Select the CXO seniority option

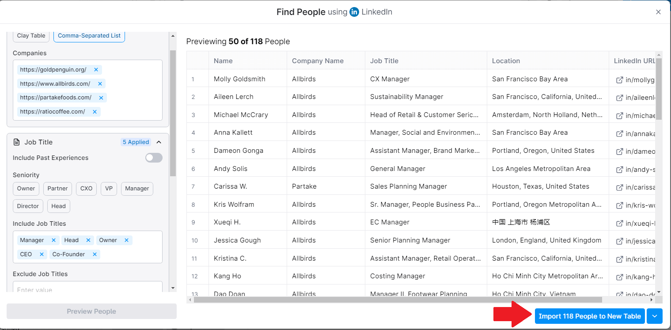tap(86, 189)
